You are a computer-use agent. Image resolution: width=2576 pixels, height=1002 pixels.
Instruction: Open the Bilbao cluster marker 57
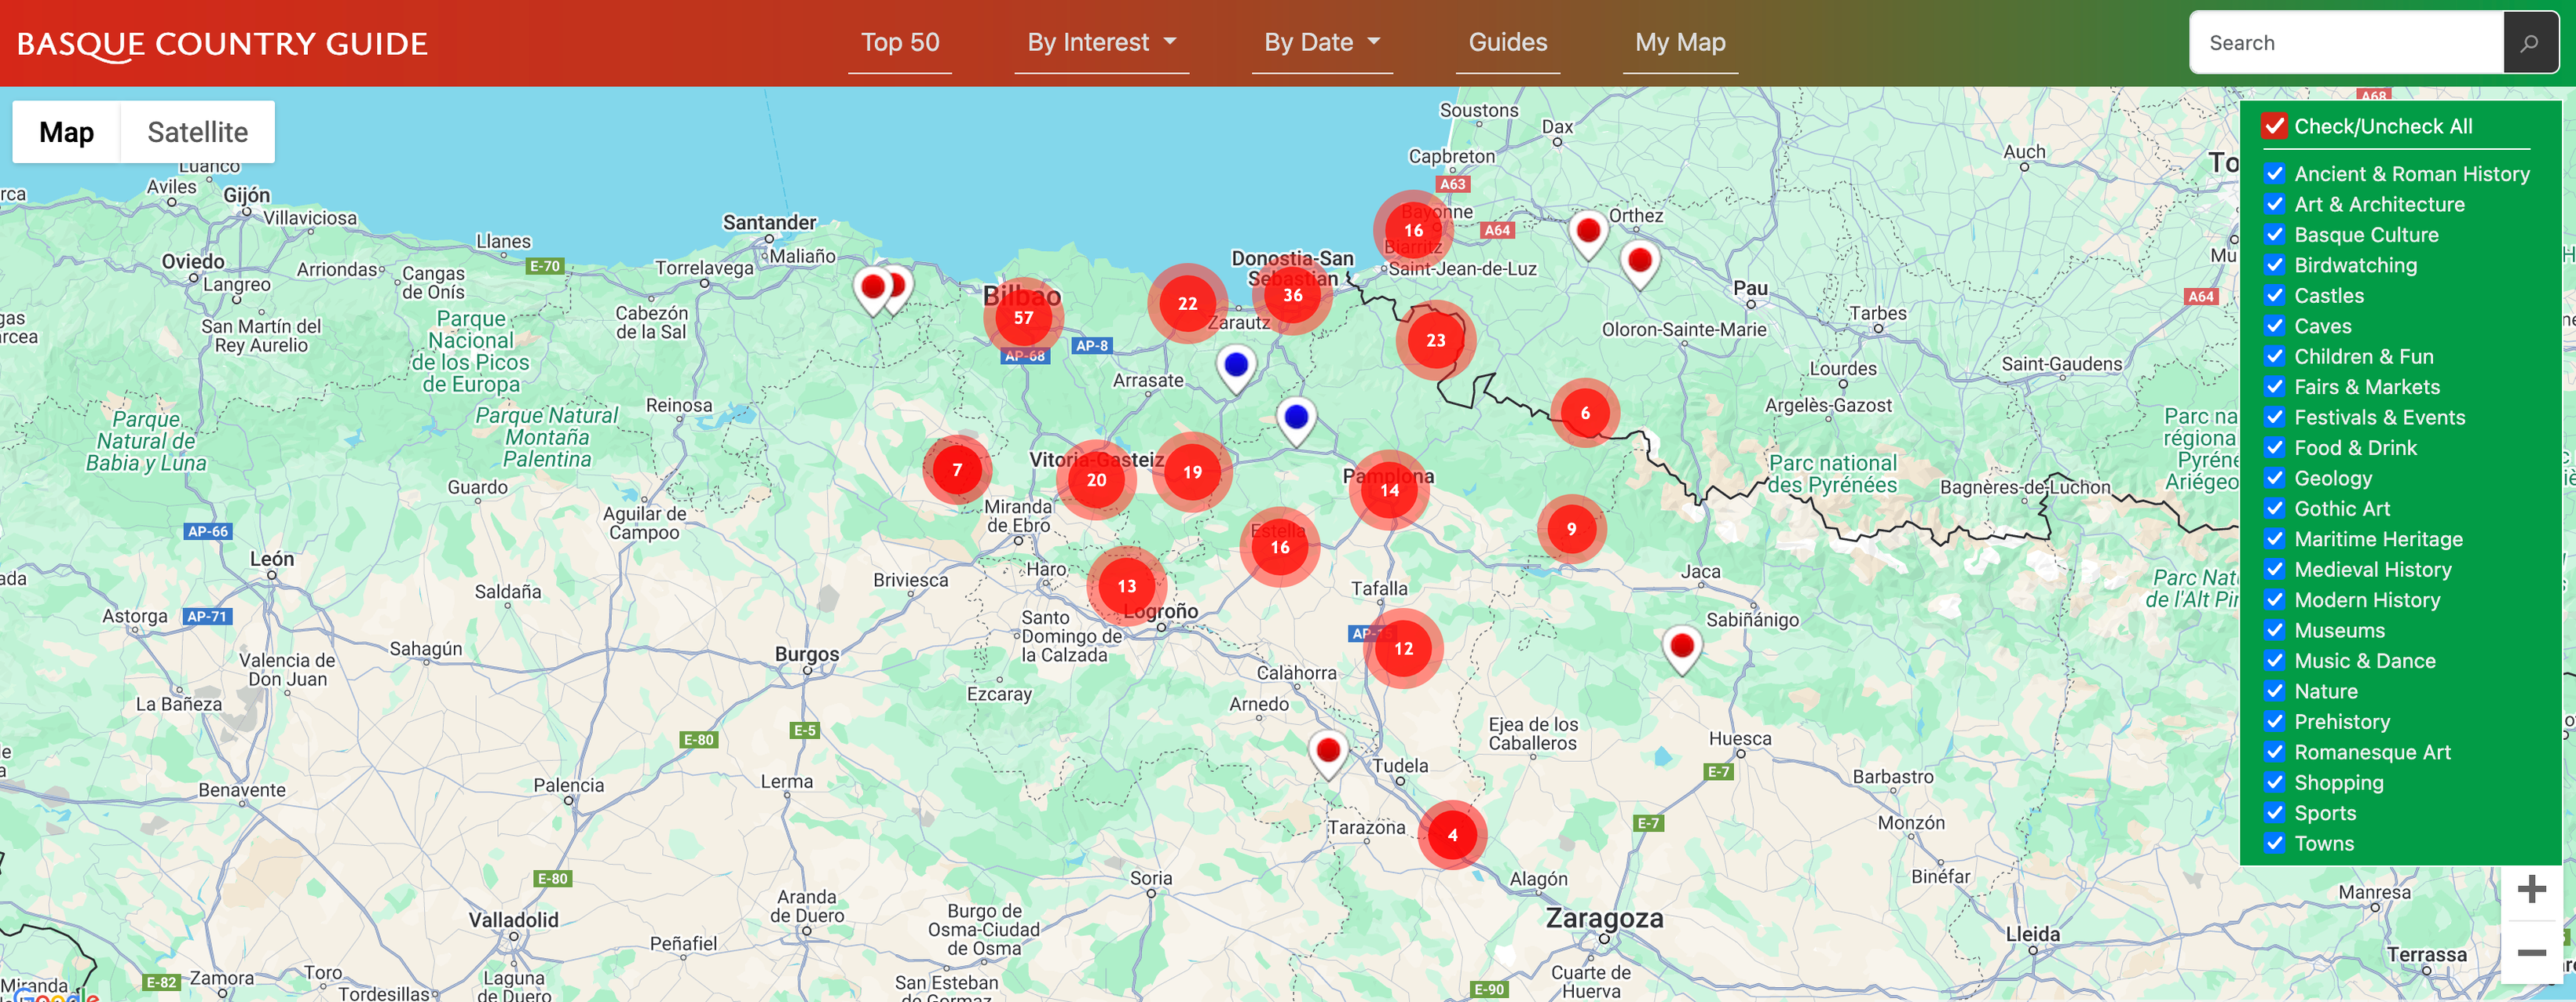pyautogui.click(x=1023, y=318)
